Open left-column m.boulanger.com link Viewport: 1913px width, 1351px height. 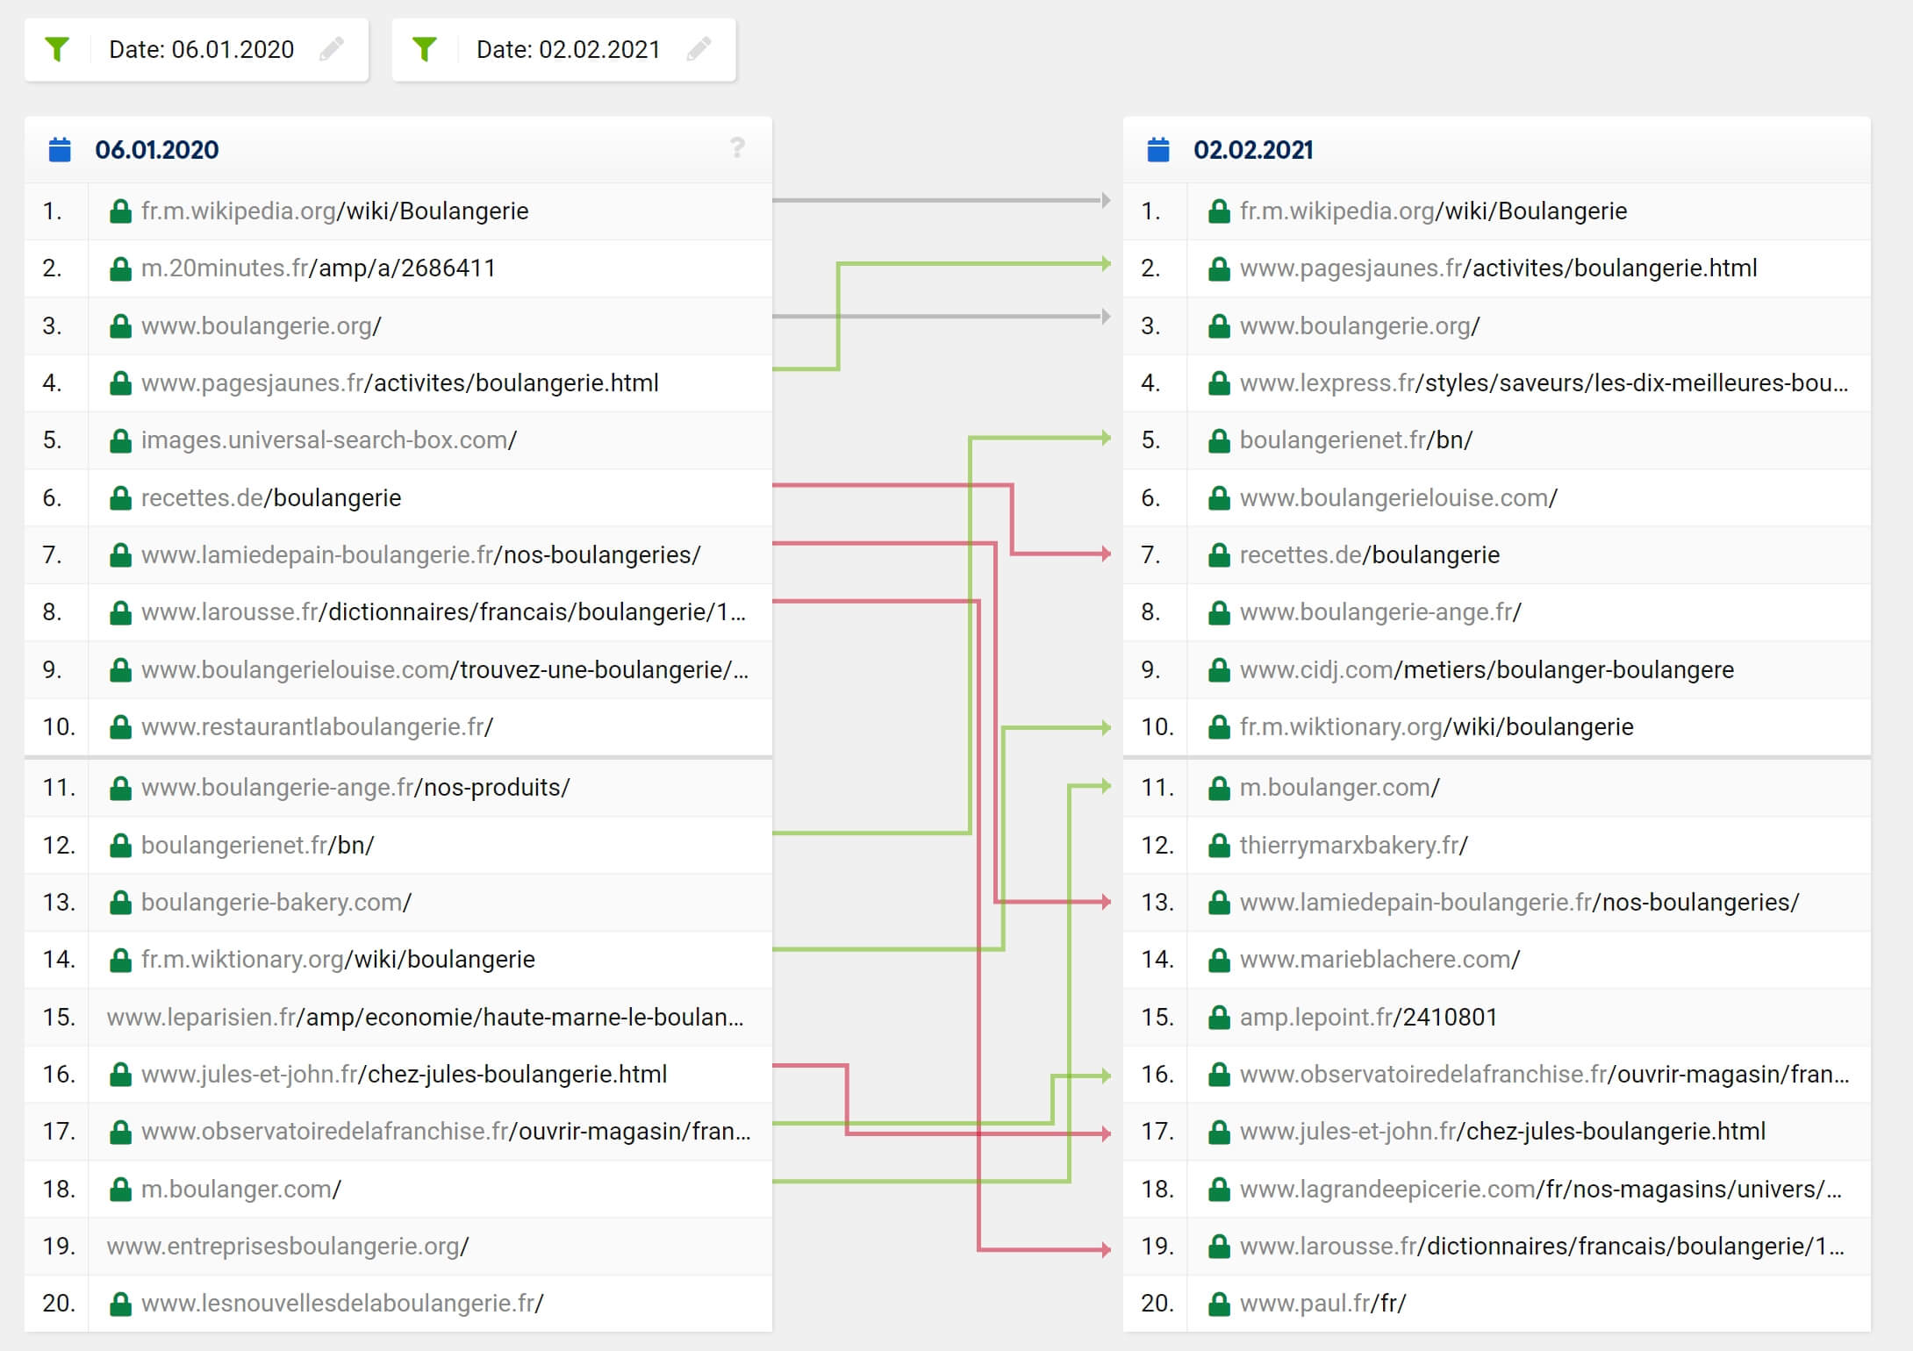pyautogui.click(x=240, y=1190)
